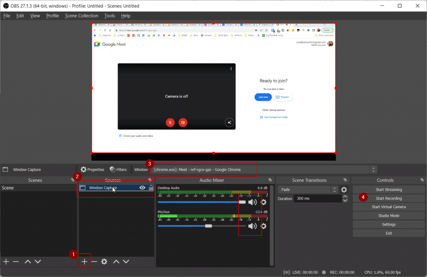This screenshot has width=427, height=277.
Task: Expand the window list with the spinner arrows
Action: point(373,169)
